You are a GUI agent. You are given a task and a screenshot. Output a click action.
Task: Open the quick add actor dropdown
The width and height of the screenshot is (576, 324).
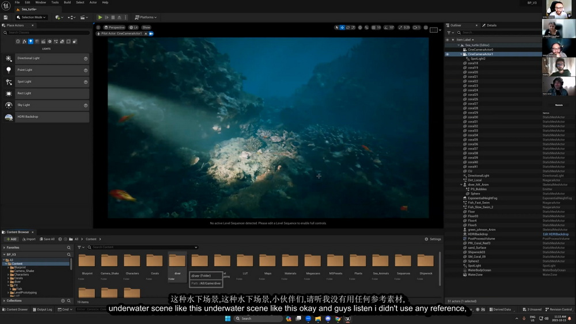pyautogui.click(x=59, y=17)
